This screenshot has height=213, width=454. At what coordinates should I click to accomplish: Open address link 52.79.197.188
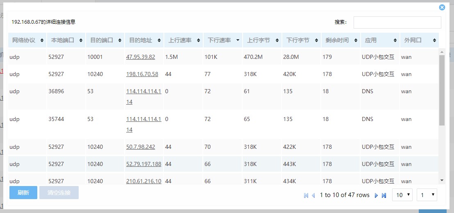coord(143,164)
